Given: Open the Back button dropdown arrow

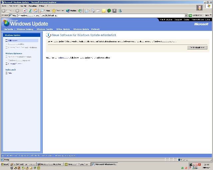Looking at the screenshot, I should (x=13, y=11).
